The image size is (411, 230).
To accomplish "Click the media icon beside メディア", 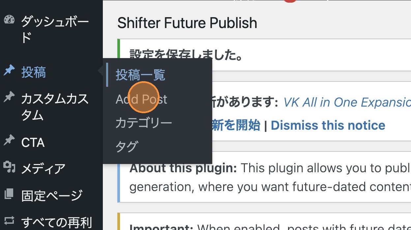I will (x=9, y=167).
